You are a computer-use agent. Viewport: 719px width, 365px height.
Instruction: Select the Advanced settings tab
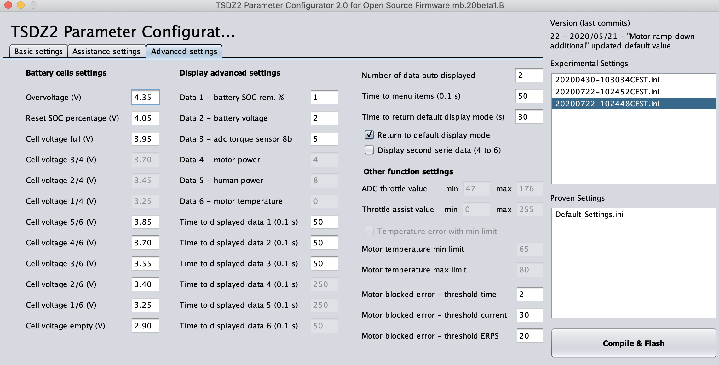tap(184, 51)
